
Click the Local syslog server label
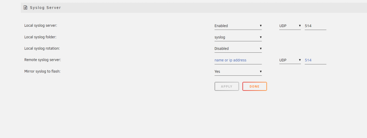pyautogui.click(x=41, y=26)
